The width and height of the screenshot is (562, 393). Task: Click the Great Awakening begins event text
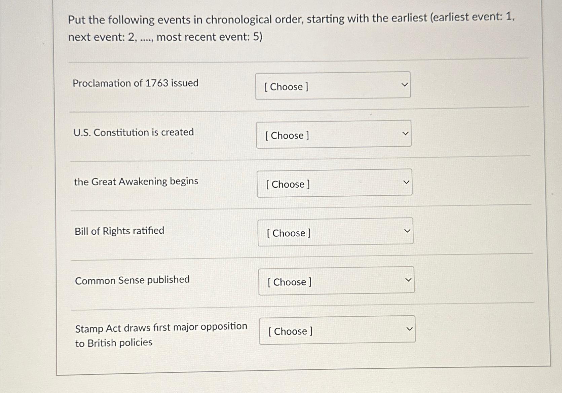[136, 181]
